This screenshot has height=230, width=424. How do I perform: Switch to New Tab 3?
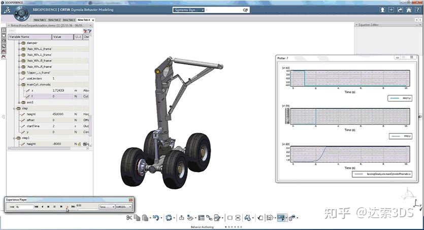[x=69, y=20]
